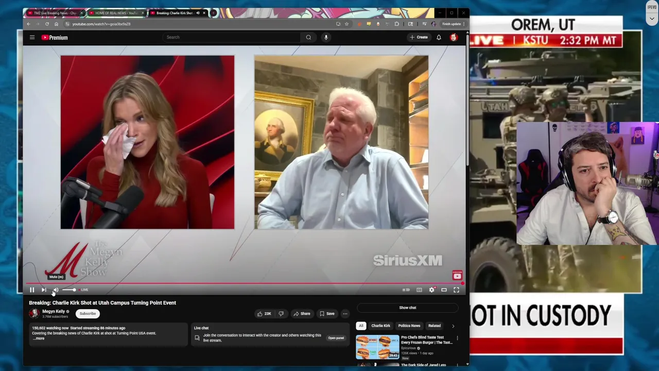
Task: Enter fullscreen mode
Action: pyautogui.click(x=456, y=290)
